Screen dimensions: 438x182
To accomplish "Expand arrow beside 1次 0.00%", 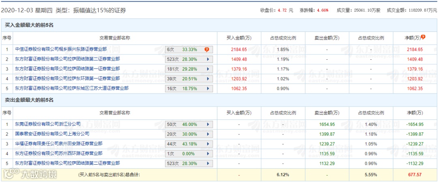I will click(208, 154).
